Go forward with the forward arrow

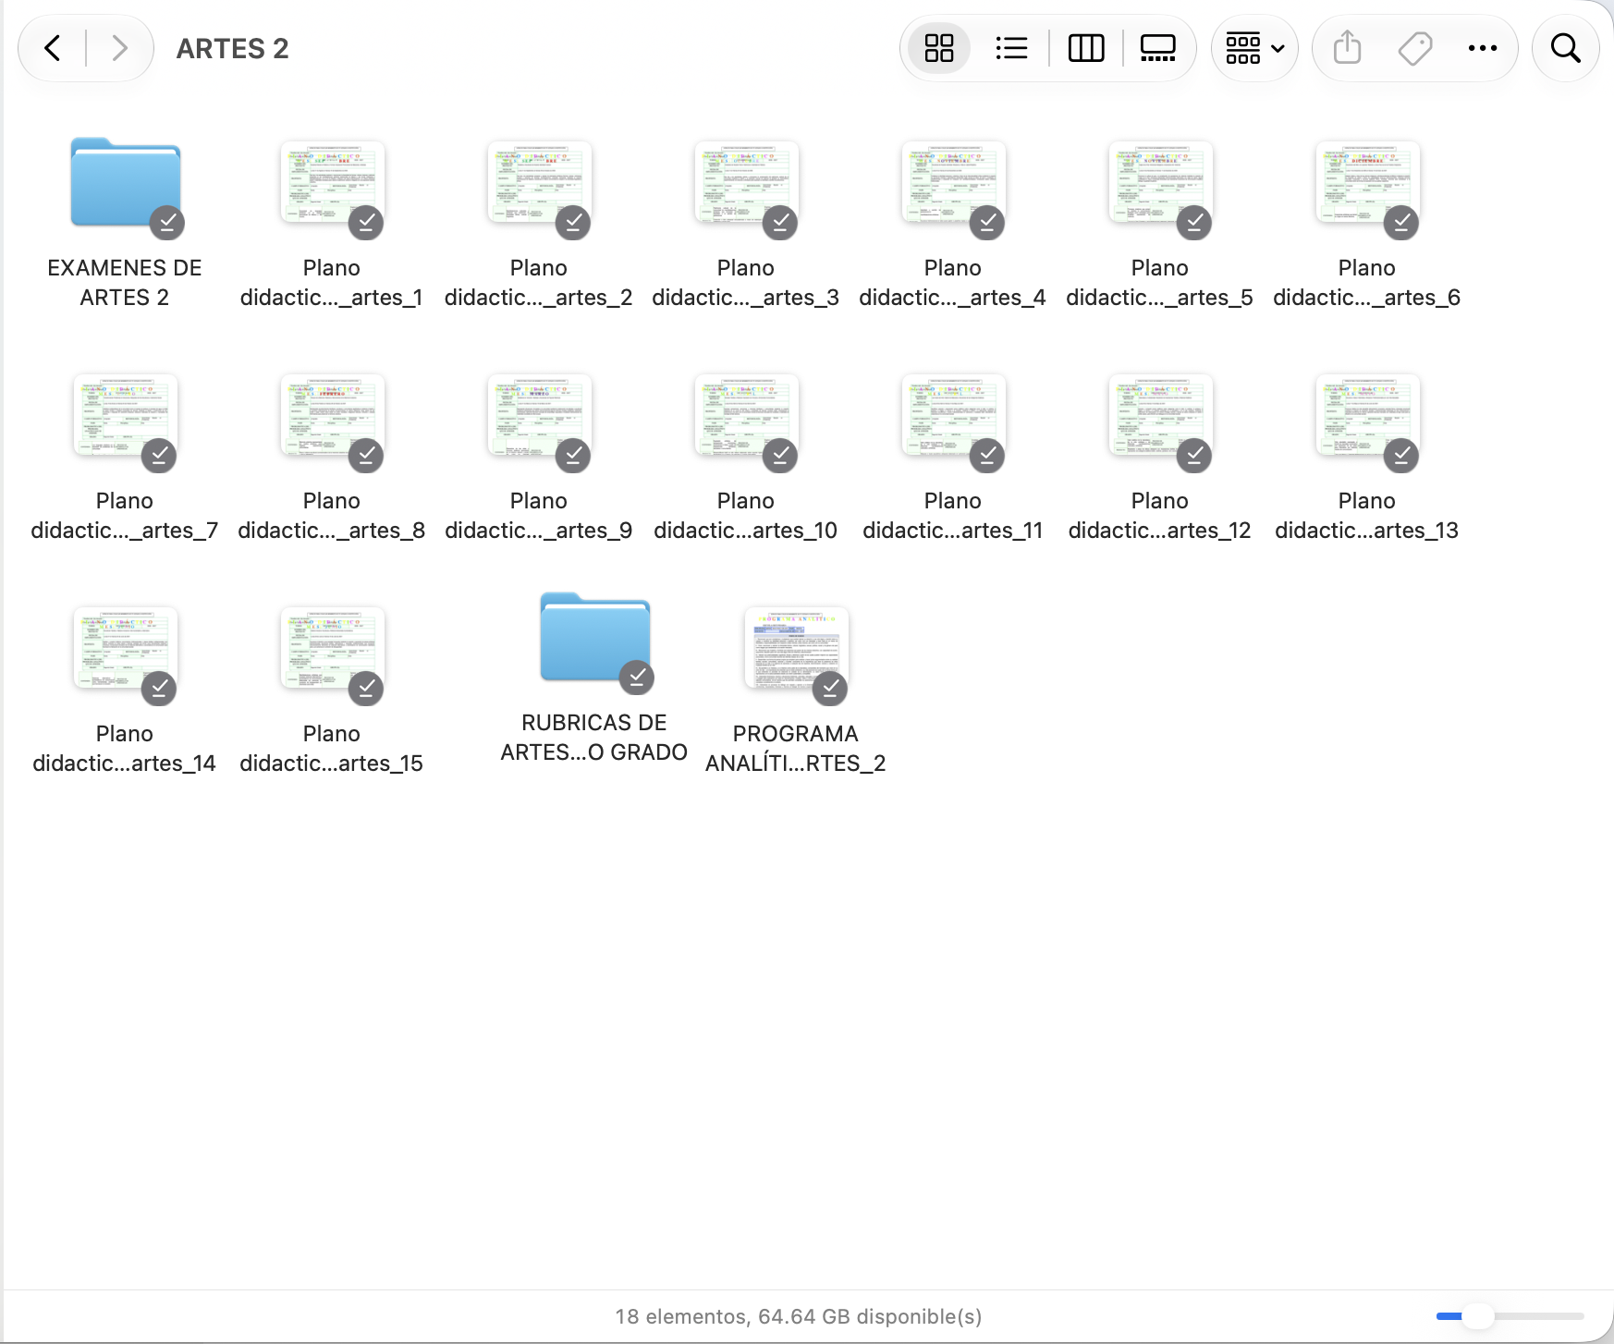(119, 48)
